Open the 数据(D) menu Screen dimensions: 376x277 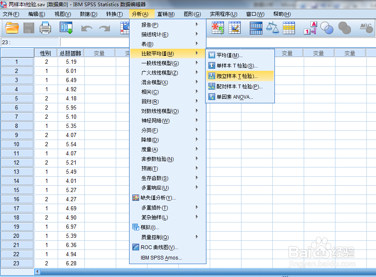click(89, 14)
